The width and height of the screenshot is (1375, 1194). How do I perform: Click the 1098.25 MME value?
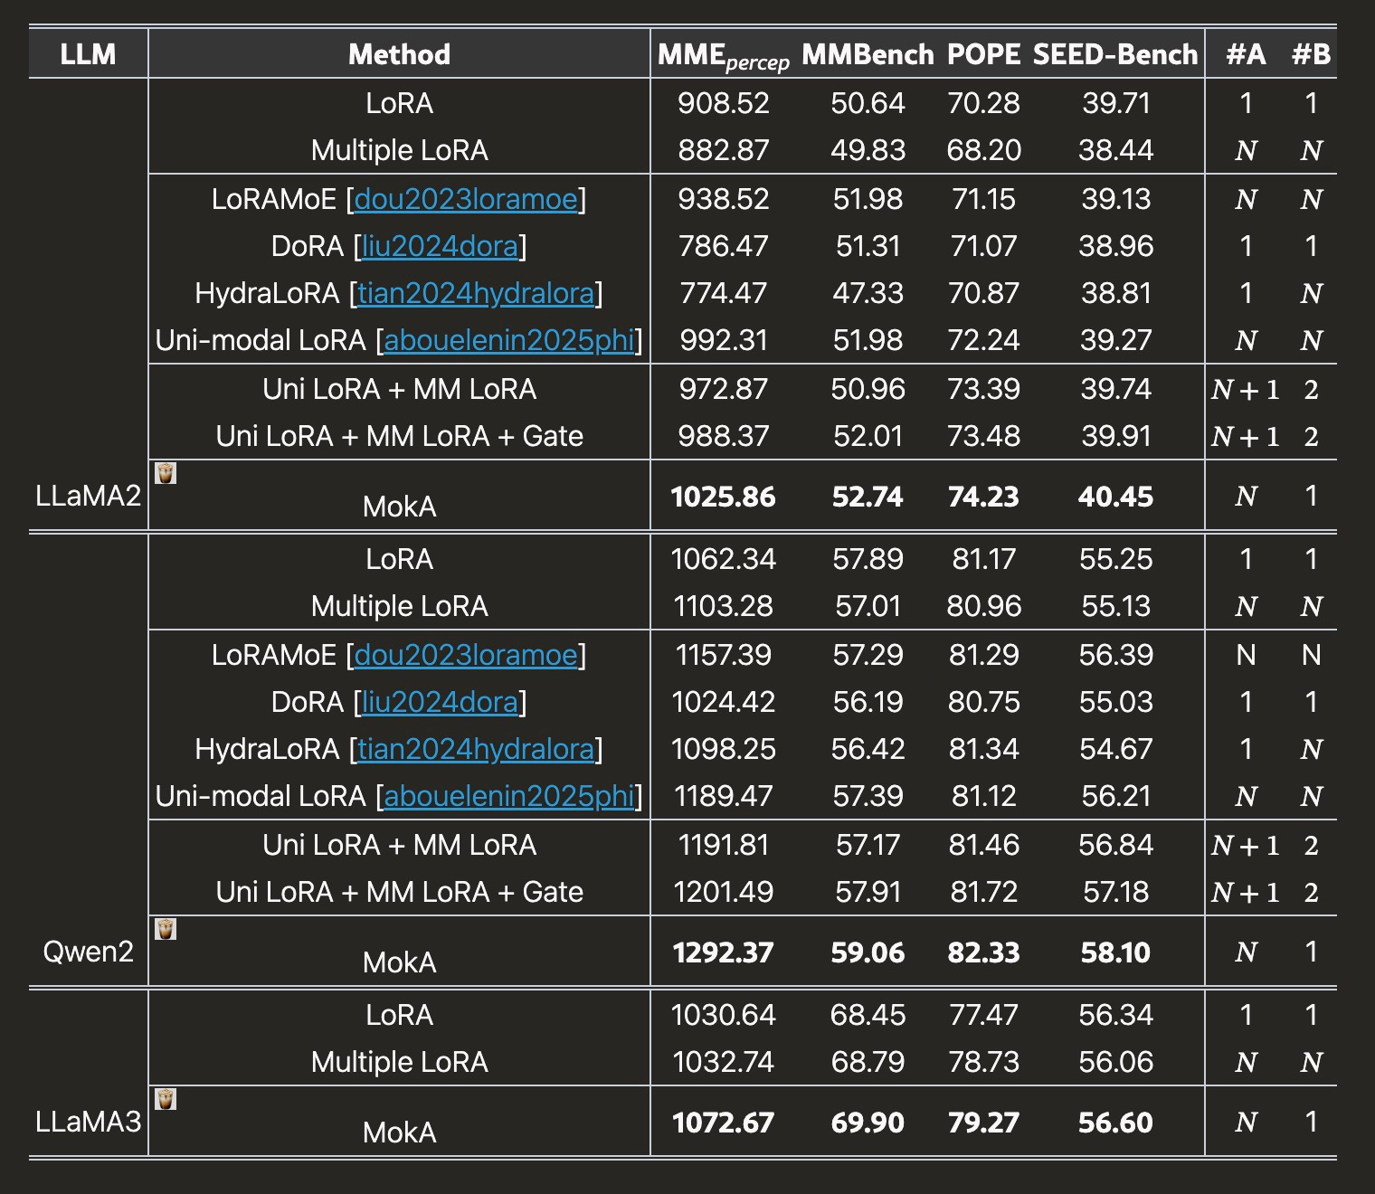click(x=723, y=749)
